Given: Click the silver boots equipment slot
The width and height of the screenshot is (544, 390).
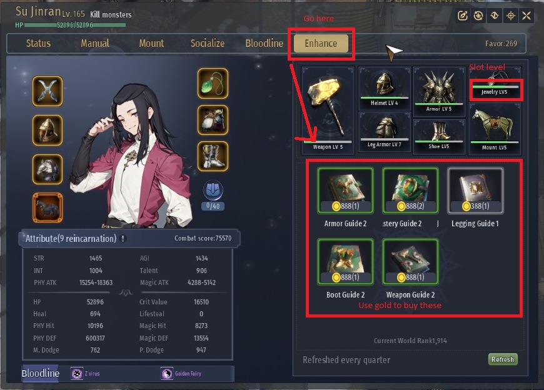Looking at the screenshot, I should pos(213,156).
